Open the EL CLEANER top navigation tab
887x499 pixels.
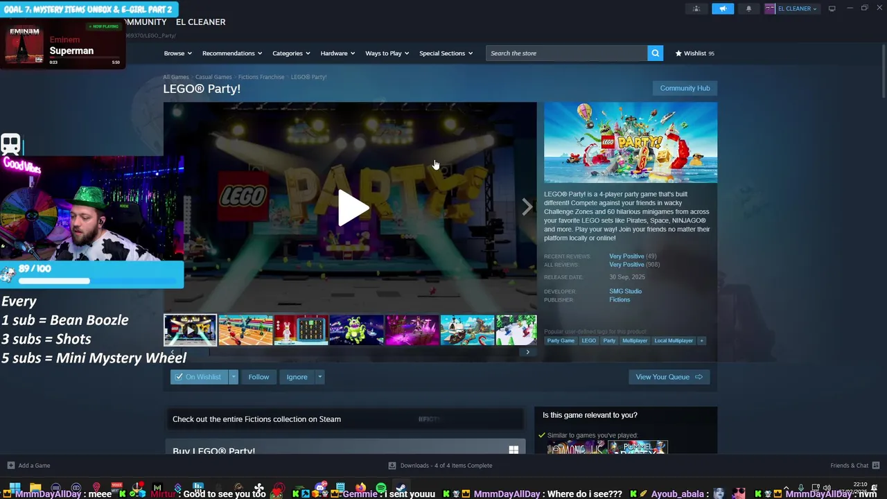click(200, 22)
